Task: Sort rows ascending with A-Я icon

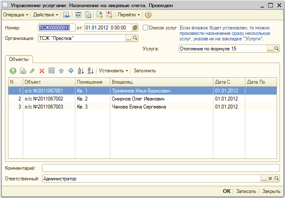Action: [x=81, y=71]
